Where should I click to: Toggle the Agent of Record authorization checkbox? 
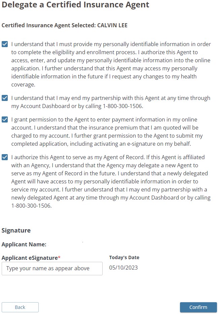(5, 157)
